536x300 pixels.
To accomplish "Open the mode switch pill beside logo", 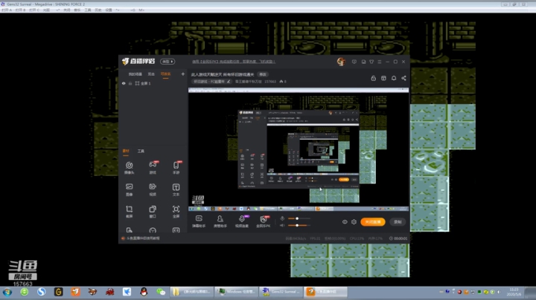I will tap(167, 62).
